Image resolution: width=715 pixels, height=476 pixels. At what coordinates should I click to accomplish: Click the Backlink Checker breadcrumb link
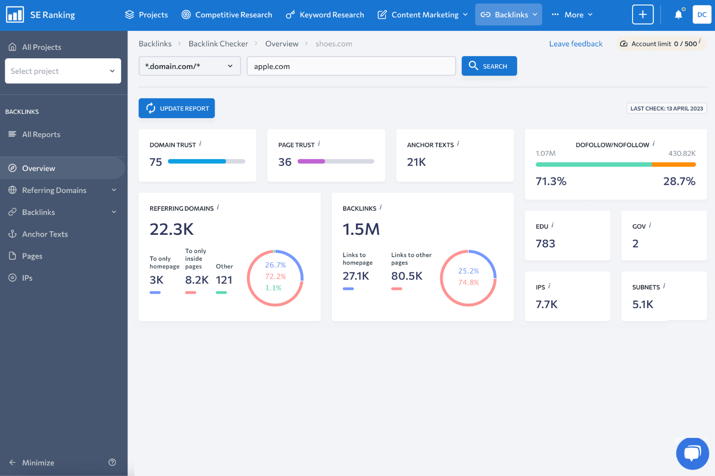(218, 43)
